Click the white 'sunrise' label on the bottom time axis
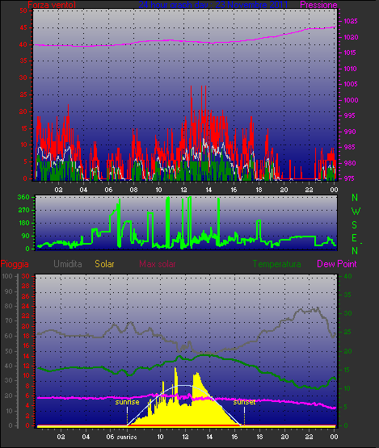 tap(127, 437)
